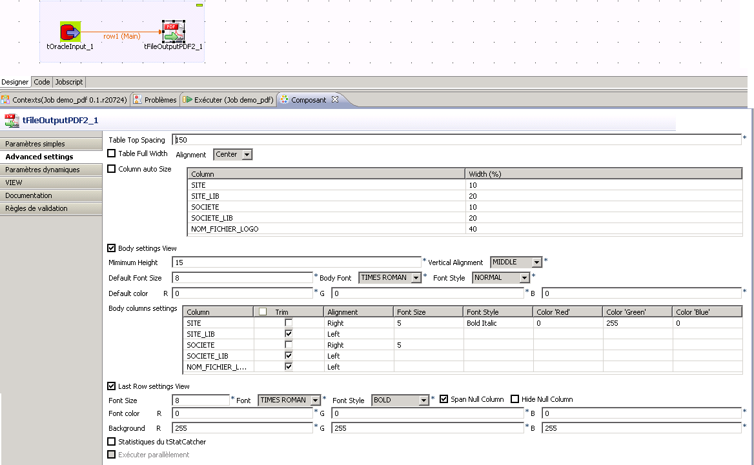Viewport: 754px width, 465px height.
Task: Select the tFileOutputPDF2_1 component icon on canvas
Action: point(174,31)
